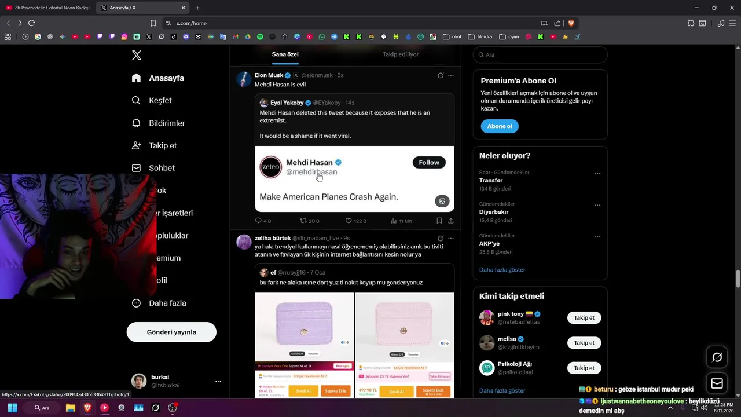Screen dimensions: 741x417
Task: Open filmdizi bookmarks folder
Action: tap(480, 36)
